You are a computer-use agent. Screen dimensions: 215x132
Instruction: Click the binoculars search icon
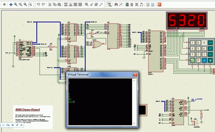click(x=116, y=4)
